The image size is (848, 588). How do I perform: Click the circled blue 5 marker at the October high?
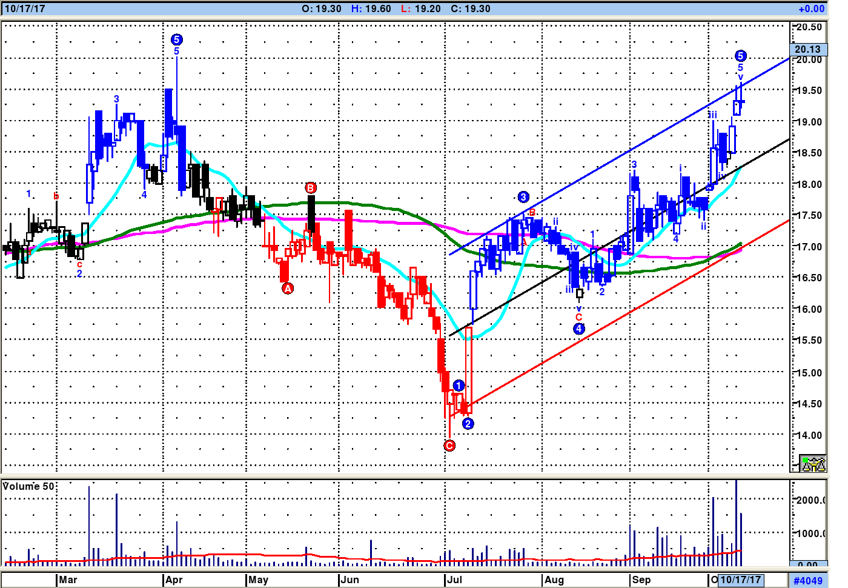pyautogui.click(x=740, y=56)
